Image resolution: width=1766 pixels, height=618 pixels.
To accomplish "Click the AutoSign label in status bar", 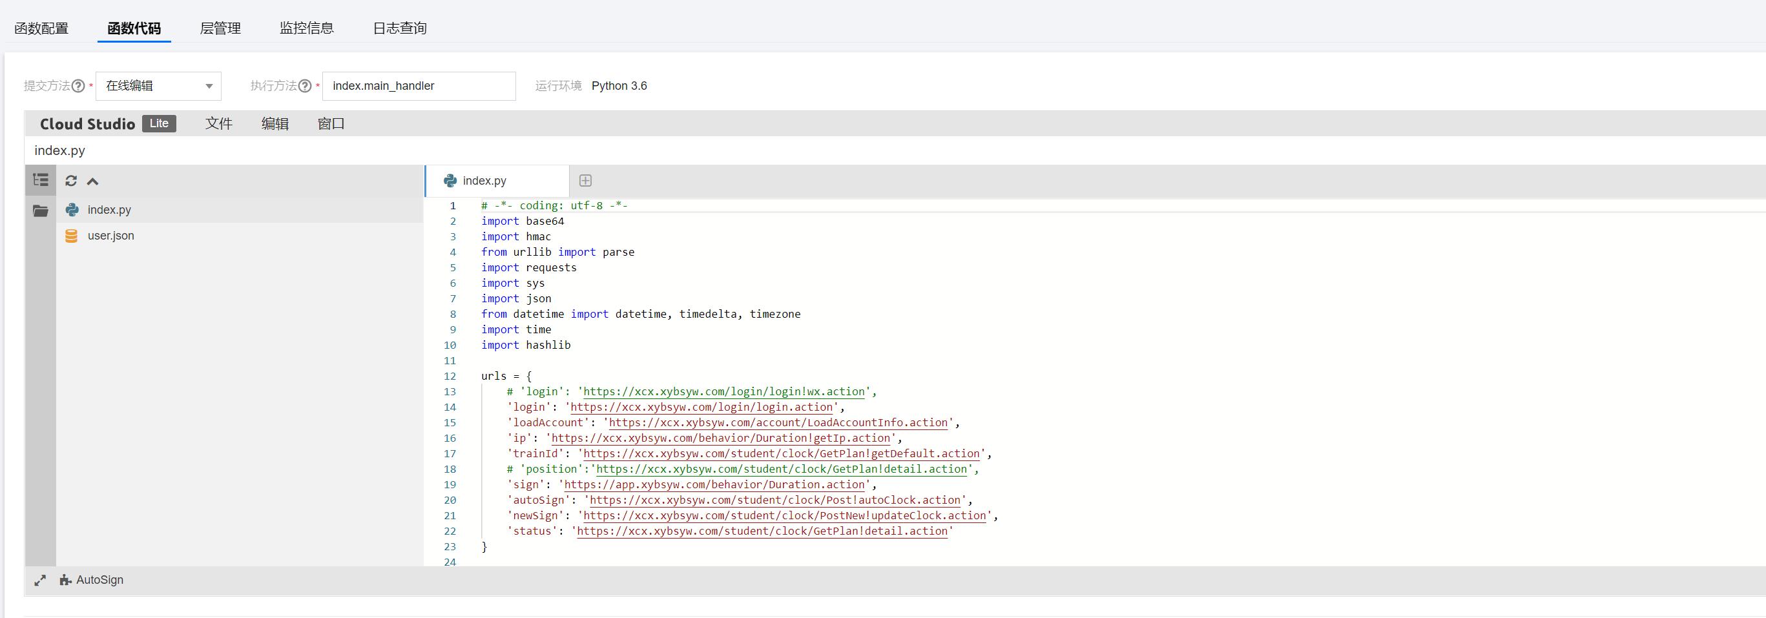I will [100, 581].
